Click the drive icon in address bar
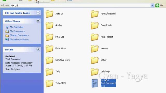This screenshot has height=93, width=166. pyautogui.click(x=12, y=5)
